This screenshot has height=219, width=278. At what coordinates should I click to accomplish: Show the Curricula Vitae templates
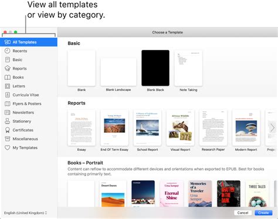[x=29, y=95]
